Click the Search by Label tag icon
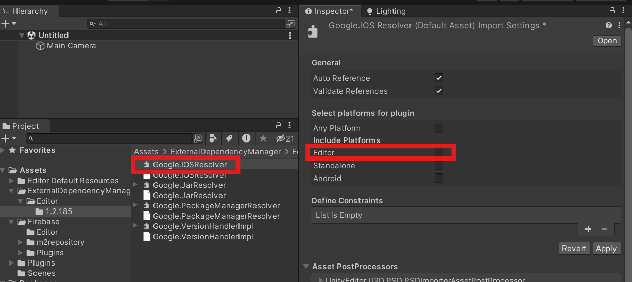 229,138
